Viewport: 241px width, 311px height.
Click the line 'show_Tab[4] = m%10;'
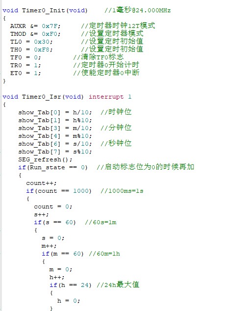click(x=55, y=136)
